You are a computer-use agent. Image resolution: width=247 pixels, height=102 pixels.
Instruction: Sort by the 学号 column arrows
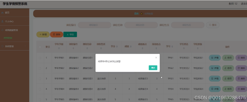[x=172, y=47]
